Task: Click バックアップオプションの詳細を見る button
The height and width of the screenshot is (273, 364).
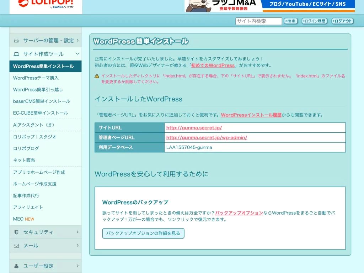Action: [143, 233]
